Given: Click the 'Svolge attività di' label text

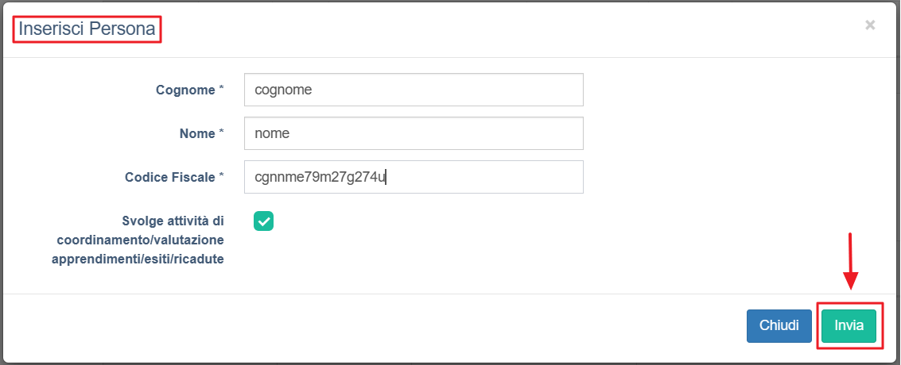Looking at the screenshot, I should click(x=173, y=221).
